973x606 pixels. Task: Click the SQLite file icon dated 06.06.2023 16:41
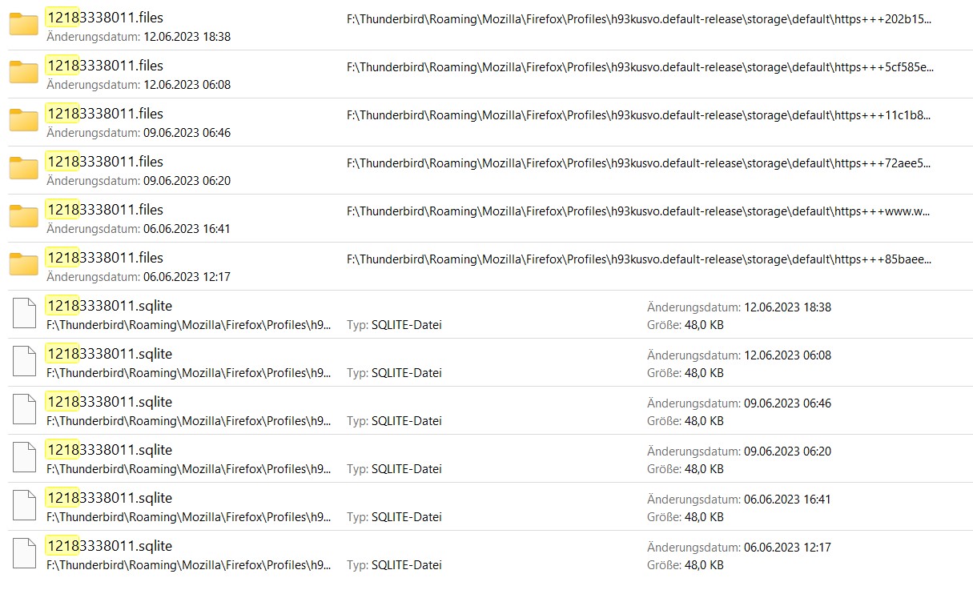click(25, 506)
